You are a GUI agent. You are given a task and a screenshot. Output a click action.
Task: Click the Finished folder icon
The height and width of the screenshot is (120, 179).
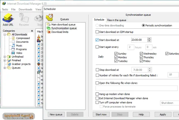tap(9, 60)
